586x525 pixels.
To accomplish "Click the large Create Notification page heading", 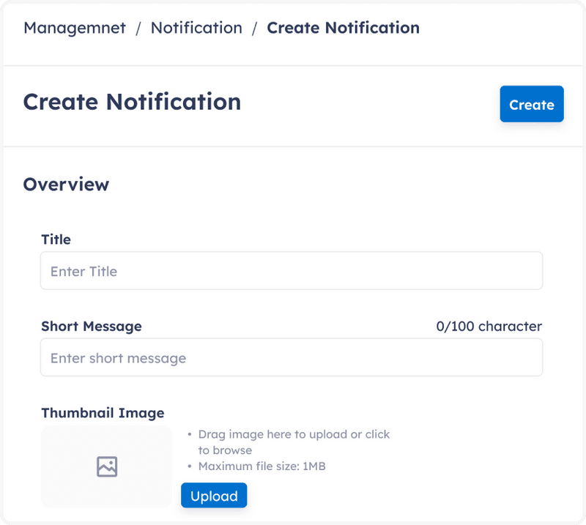I will coord(132,102).
